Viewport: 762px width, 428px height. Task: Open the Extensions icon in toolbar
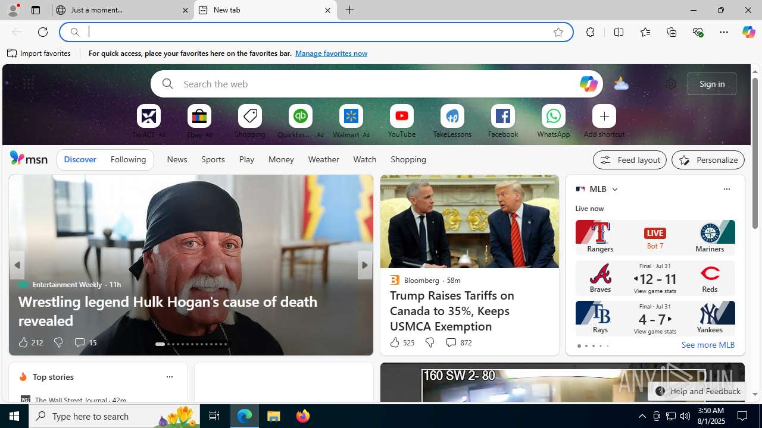pyautogui.click(x=590, y=32)
